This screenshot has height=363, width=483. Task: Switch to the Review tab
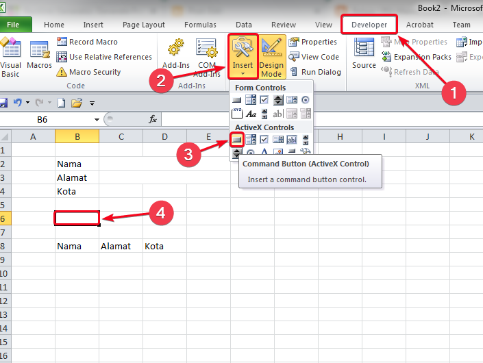284,25
